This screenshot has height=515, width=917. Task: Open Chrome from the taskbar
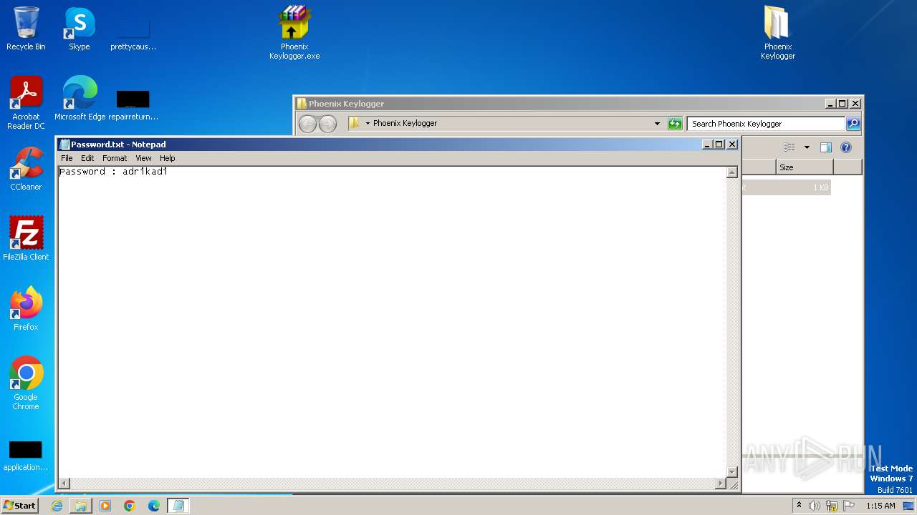[x=130, y=506]
